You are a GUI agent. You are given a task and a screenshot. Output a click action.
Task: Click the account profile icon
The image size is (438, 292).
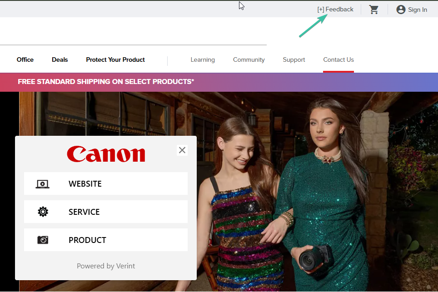pos(401,10)
